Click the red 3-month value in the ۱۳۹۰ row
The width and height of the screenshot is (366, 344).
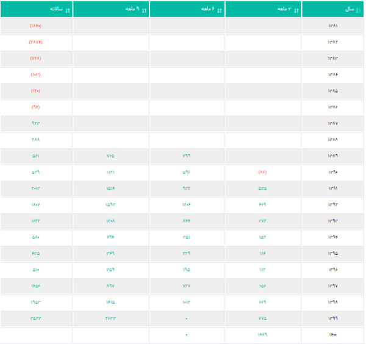click(x=262, y=172)
